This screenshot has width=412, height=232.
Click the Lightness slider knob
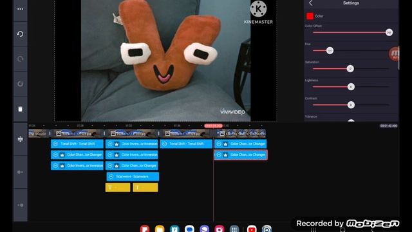coord(351,87)
